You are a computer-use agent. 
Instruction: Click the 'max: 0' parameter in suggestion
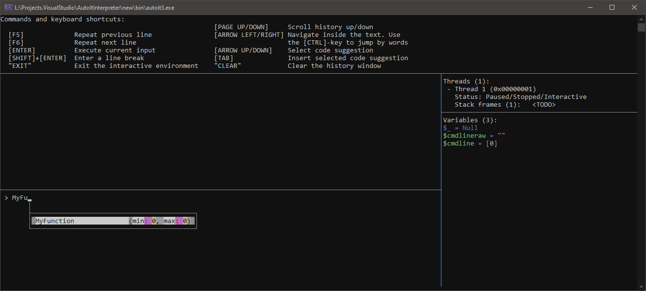point(175,221)
